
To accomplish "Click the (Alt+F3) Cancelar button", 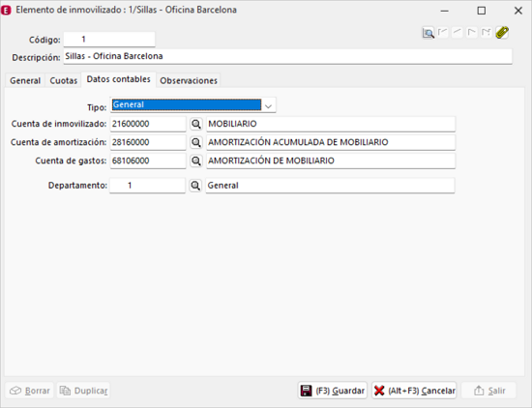I will 414,391.
